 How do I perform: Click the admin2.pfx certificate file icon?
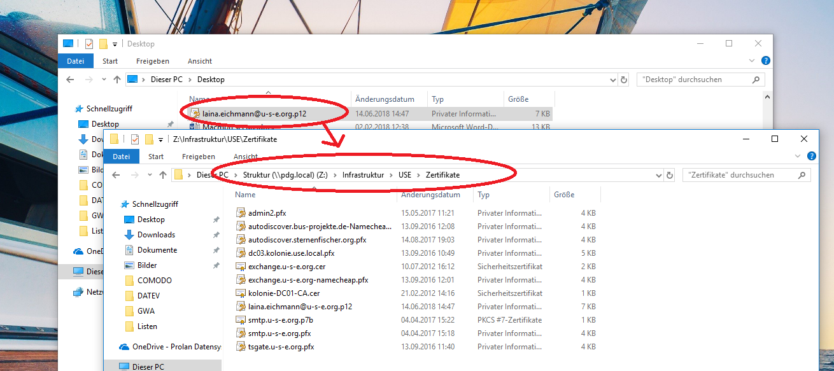(241, 213)
